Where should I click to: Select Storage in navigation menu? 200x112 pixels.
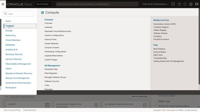pos(9,30)
